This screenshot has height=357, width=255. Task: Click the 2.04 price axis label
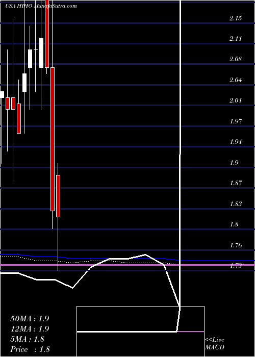point(236,80)
